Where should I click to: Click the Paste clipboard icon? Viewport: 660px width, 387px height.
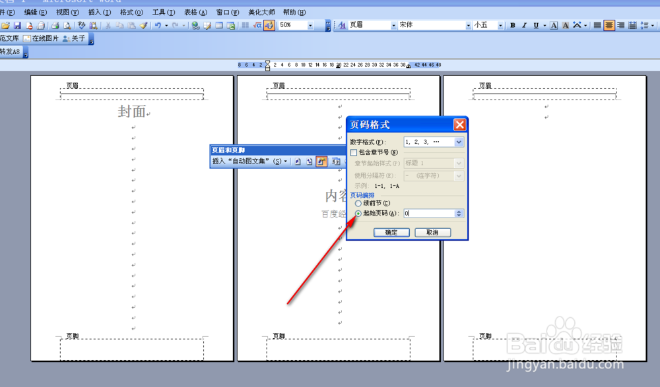[x=131, y=26]
